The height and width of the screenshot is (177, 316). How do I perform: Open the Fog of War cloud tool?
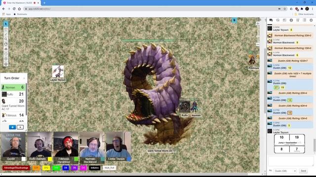coord(6,49)
